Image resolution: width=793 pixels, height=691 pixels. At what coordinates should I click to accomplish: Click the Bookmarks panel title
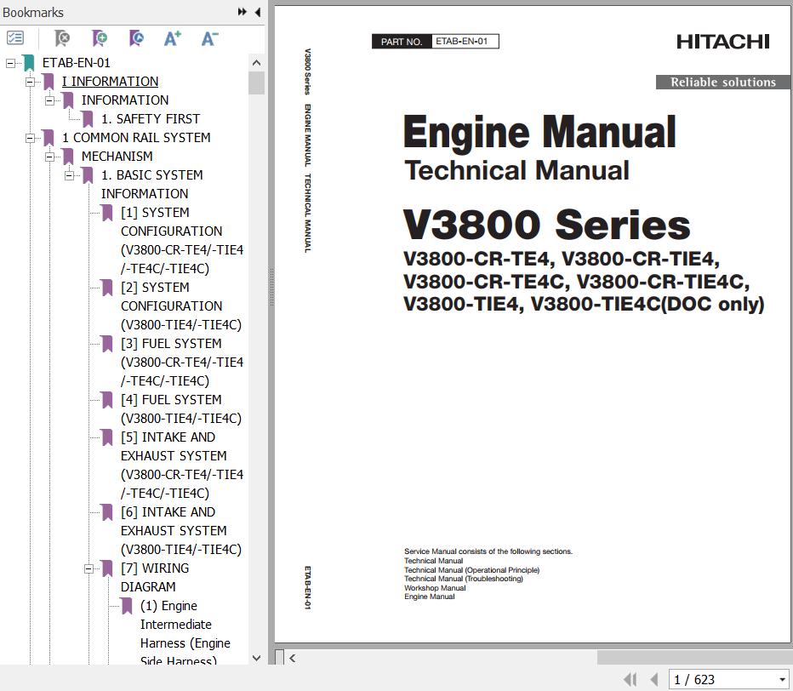33,12
